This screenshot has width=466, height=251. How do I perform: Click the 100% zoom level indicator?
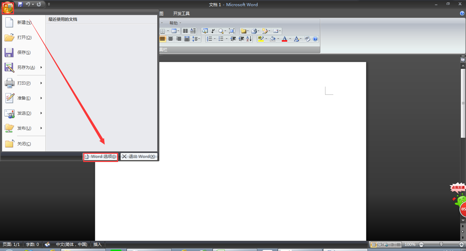coord(410,245)
